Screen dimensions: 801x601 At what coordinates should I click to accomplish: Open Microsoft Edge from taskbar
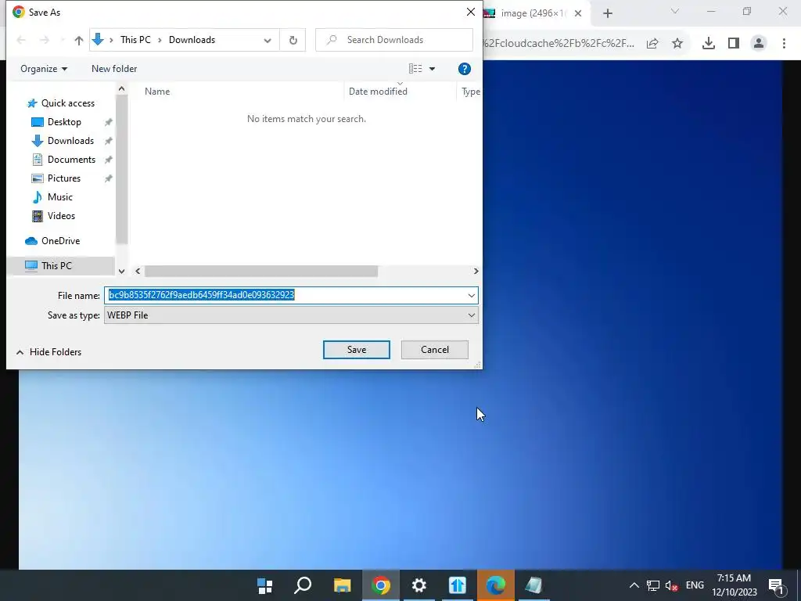click(x=495, y=585)
